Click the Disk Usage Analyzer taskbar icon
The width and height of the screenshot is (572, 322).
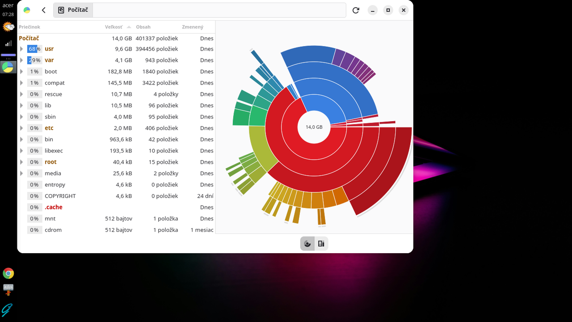coord(8,67)
